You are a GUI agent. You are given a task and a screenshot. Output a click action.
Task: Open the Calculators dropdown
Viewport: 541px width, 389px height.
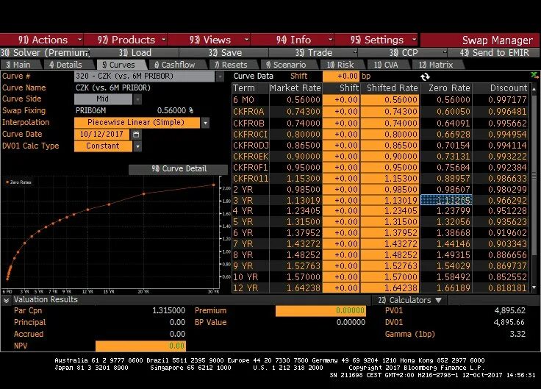409,300
